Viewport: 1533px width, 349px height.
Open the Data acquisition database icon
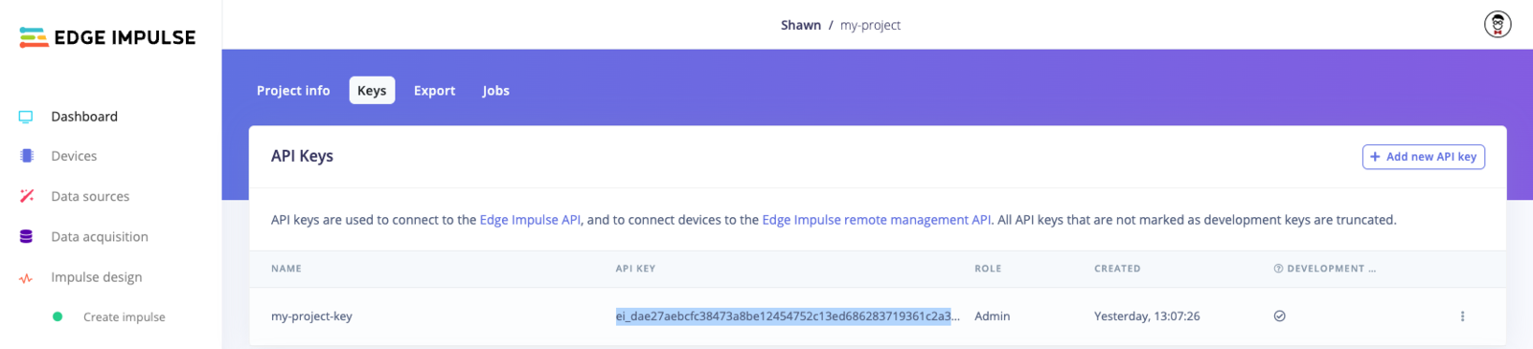click(x=27, y=237)
